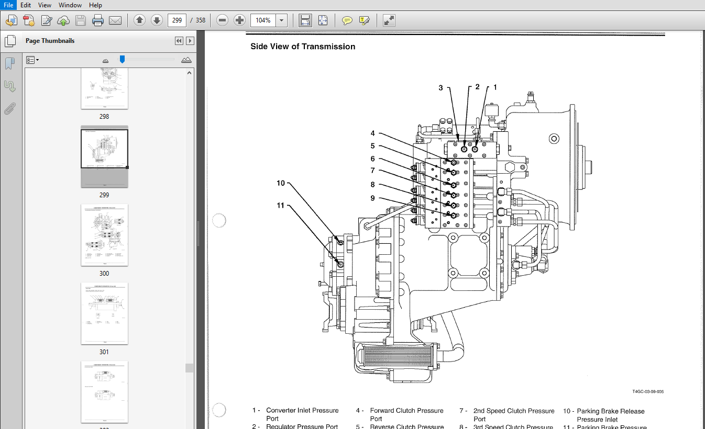Select page 299 thumbnail
The height and width of the screenshot is (429, 705).
[x=104, y=156]
